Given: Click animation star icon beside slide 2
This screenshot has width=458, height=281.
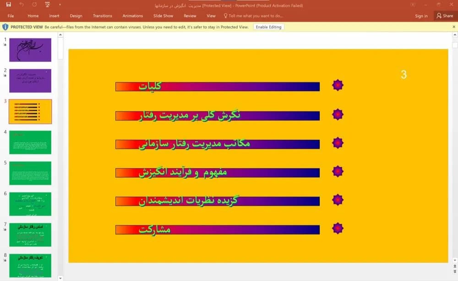Looking at the screenshot, I should coord(5,76).
